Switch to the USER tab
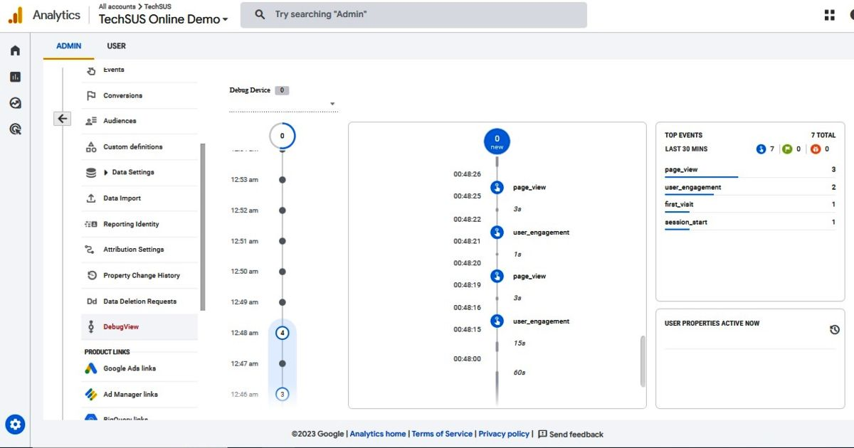 (116, 46)
